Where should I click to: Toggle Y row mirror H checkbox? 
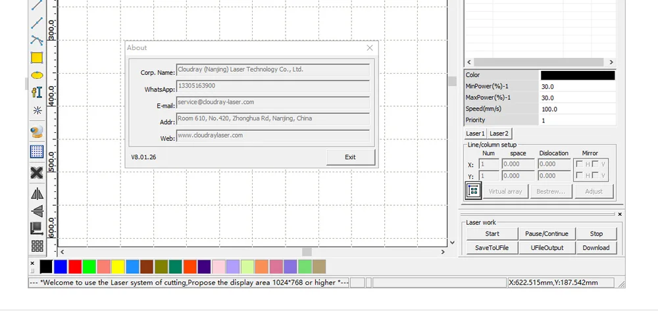[x=579, y=175]
